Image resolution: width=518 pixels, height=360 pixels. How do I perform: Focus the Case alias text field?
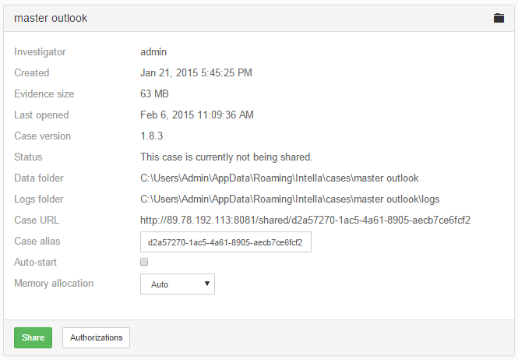click(x=225, y=242)
